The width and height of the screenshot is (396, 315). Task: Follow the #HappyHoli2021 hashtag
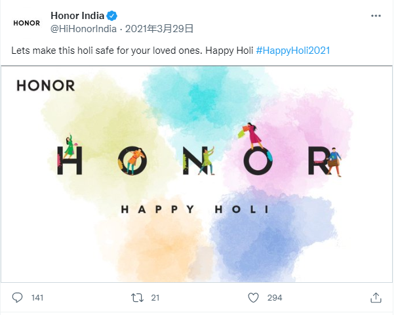[x=292, y=50]
